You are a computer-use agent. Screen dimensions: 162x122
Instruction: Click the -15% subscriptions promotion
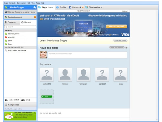coord(20,116)
